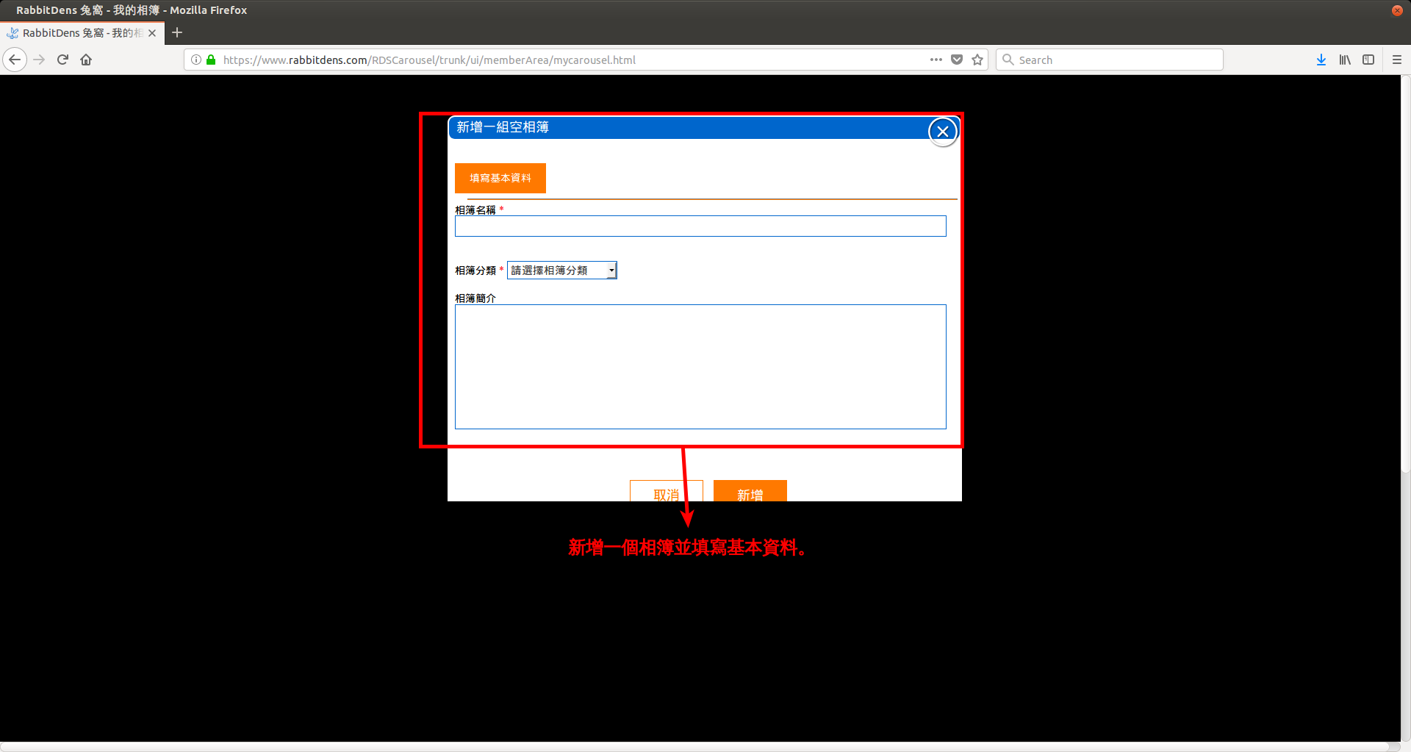Select the 填寫基本資料 tab
This screenshot has height=752, width=1411.
point(500,178)
